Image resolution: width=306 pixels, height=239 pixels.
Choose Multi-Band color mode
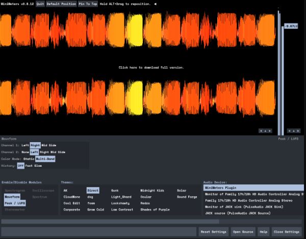(x=45, y=159)
